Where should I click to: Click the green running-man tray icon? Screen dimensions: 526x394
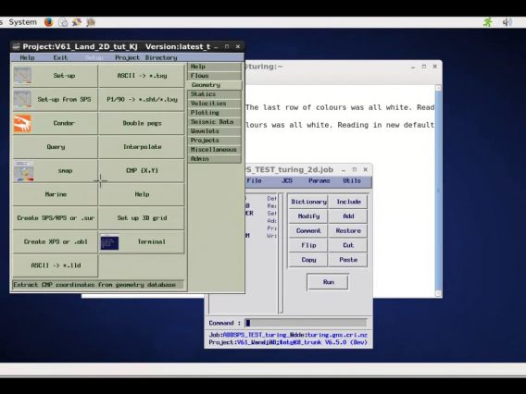pos(488,22)
